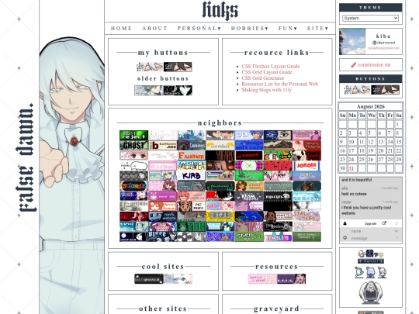The height and width of the screenshot is (314, 419).
Task: Select day 1 in the August calendar
Action: click(x=398, y=124)
